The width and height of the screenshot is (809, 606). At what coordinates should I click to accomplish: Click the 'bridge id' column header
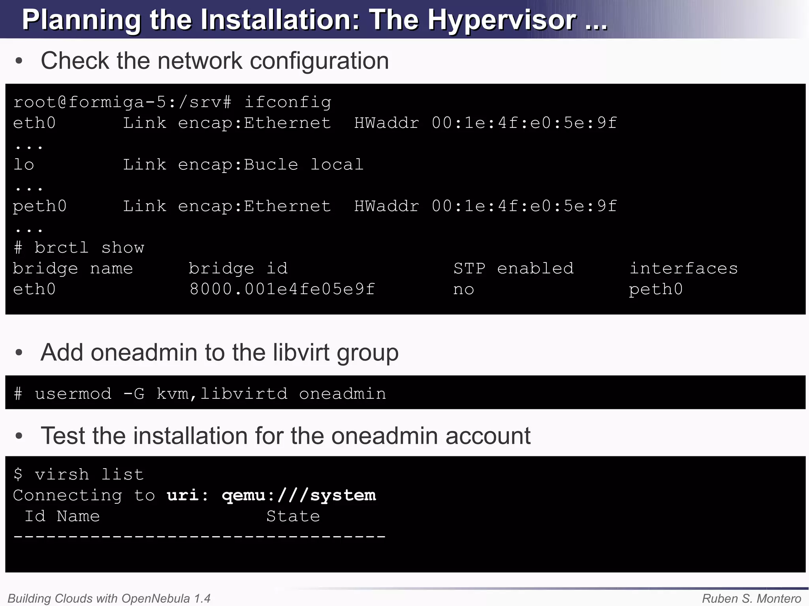[238, 268]
